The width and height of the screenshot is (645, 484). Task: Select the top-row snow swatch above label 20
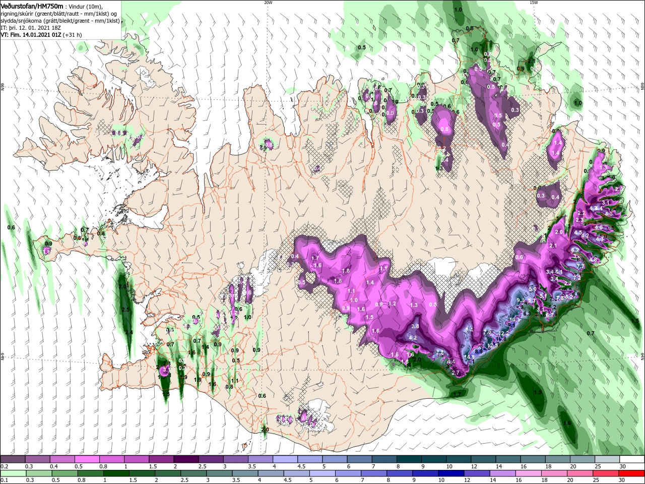pyautogui.click(x=582, y=459)
